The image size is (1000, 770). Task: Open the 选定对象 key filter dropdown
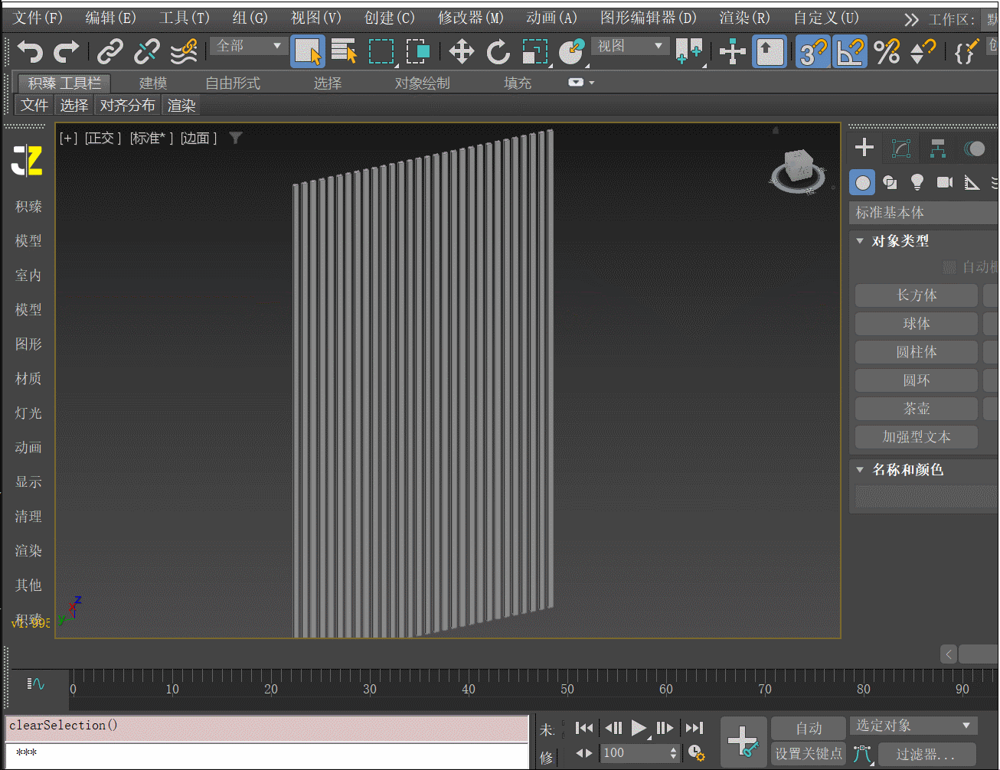[x=913, y=726]
